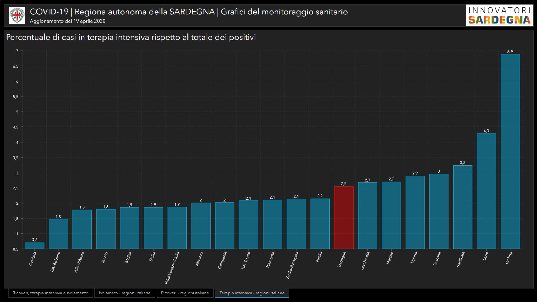Click the Basilicata bar

tap(462, 207)
